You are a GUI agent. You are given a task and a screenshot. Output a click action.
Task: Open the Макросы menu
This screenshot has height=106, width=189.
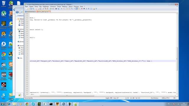(65, 6)
